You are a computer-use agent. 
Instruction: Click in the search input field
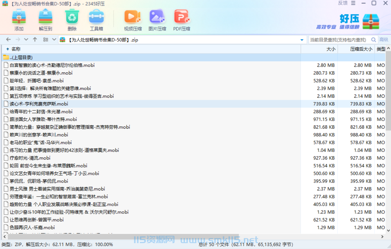coord(339,40)
